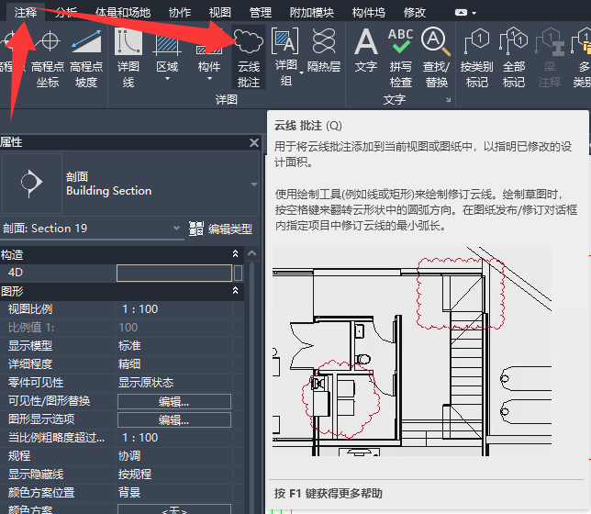Click the 规程 value 协调

point(129,455)
